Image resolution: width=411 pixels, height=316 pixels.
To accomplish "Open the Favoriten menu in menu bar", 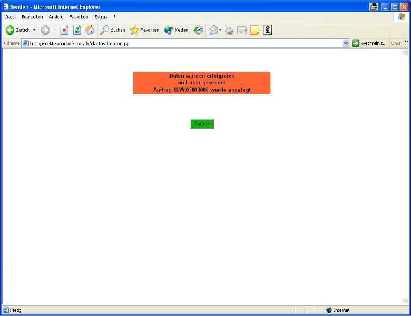I will (79, 17).
